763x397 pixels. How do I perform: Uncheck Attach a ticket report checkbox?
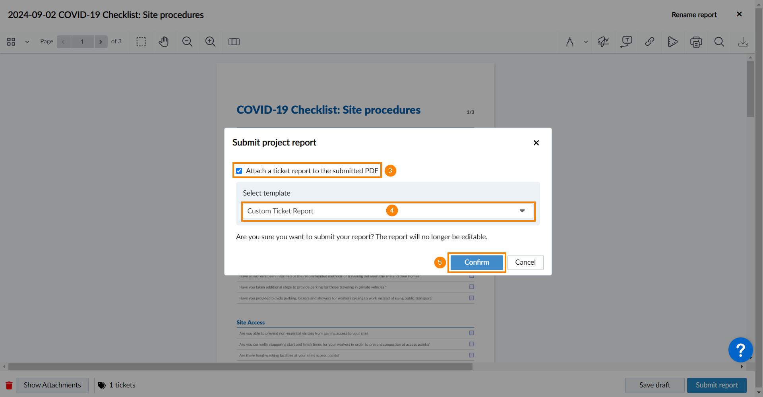coord(239,171)
